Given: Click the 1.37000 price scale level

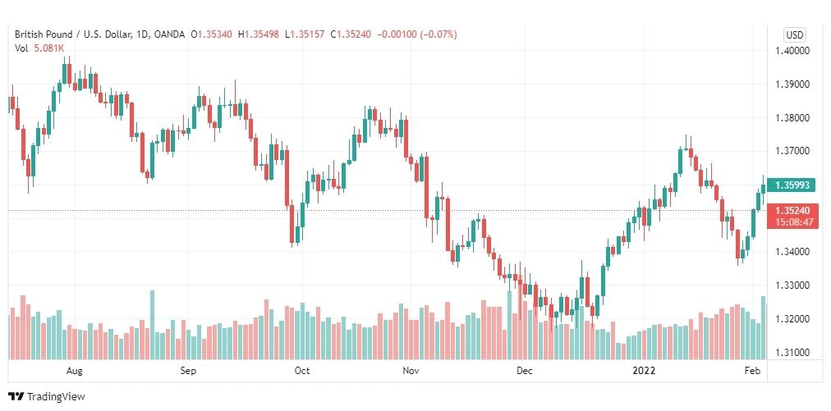Looking at the screenshot, I should tap(792, 152).
